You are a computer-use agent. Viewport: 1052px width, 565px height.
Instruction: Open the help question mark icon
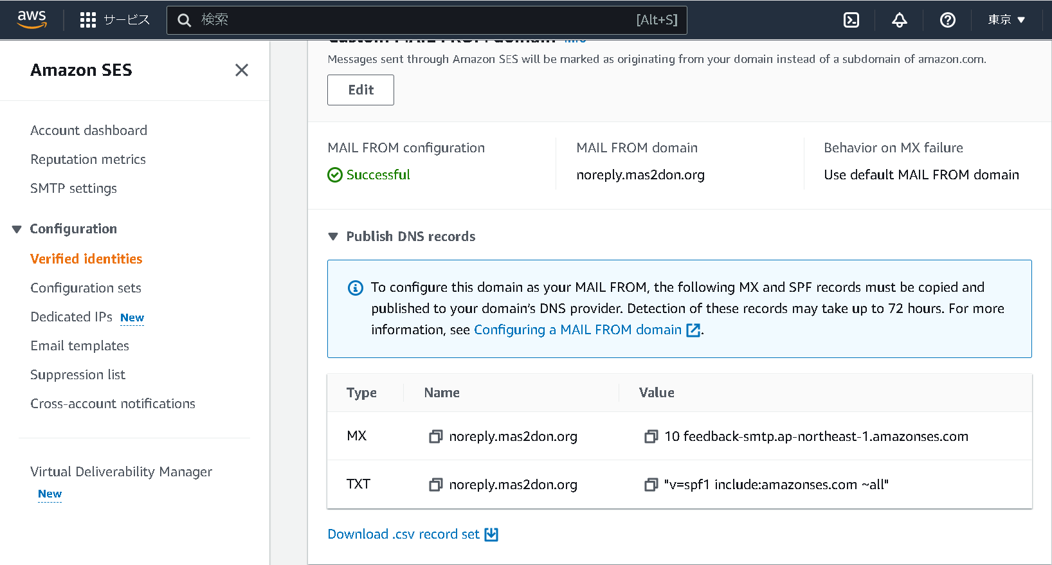tap(947, 20)
